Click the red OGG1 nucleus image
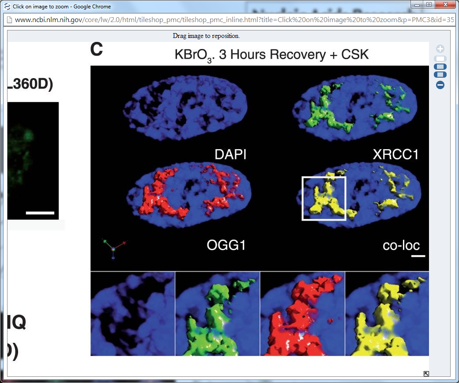 (x=188, y=193)
